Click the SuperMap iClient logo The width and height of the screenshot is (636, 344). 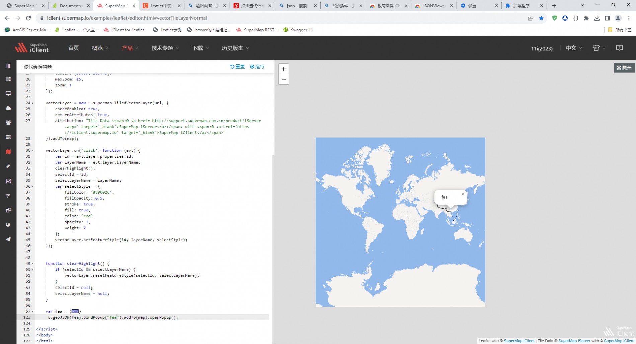[32, 48]
